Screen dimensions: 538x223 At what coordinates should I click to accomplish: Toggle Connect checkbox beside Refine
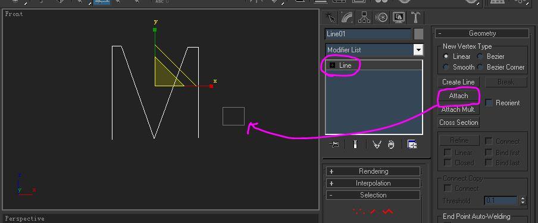[x=489, y=141]
